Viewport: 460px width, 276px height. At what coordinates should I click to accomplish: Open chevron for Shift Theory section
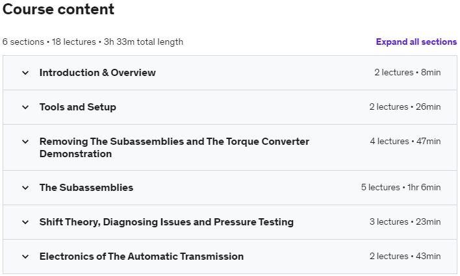click(x=25, y=222)
